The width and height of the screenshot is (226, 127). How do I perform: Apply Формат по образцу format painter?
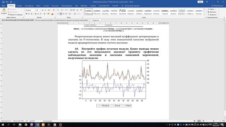pos(15,15)
